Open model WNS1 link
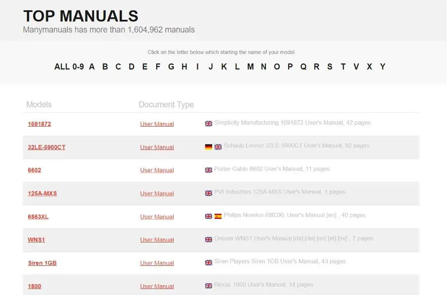This screenshot has height=295, width=447. click(x=36, y=240)
